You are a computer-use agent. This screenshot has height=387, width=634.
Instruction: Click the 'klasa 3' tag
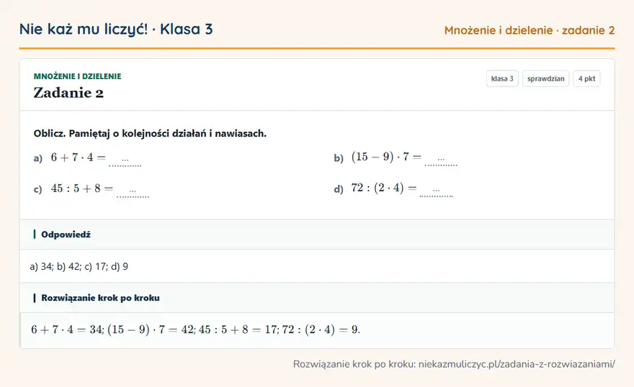tap(502, 78)
